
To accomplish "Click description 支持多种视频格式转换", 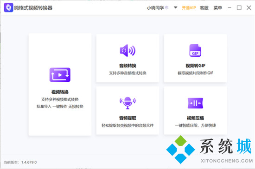I will (x=60, y=99).
